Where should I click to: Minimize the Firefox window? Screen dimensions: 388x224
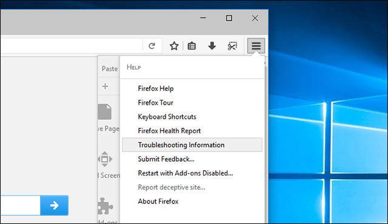click(203, 18)
